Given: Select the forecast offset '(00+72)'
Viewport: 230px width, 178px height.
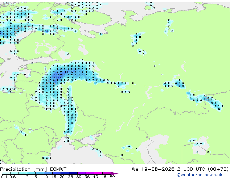Looking at the screenshot, I should point(218,169).
